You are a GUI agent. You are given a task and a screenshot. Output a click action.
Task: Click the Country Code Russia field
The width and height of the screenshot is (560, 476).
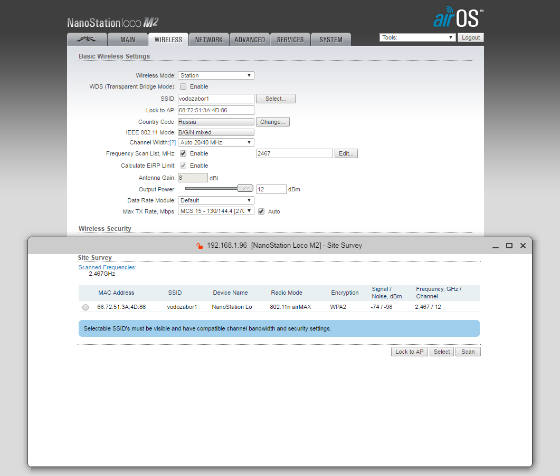point(216,122)
